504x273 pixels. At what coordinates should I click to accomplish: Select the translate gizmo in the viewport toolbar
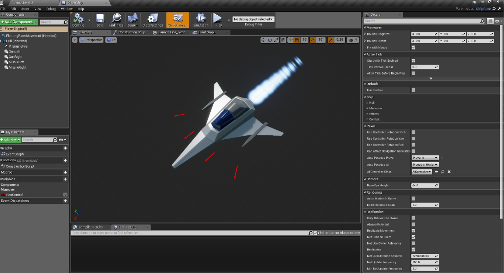pos(263,40)
